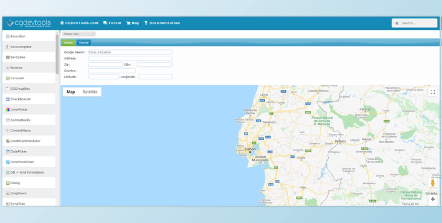Open the Accordion component entry
This screenshot has width=442, height=223.
(x=29, y=36)
